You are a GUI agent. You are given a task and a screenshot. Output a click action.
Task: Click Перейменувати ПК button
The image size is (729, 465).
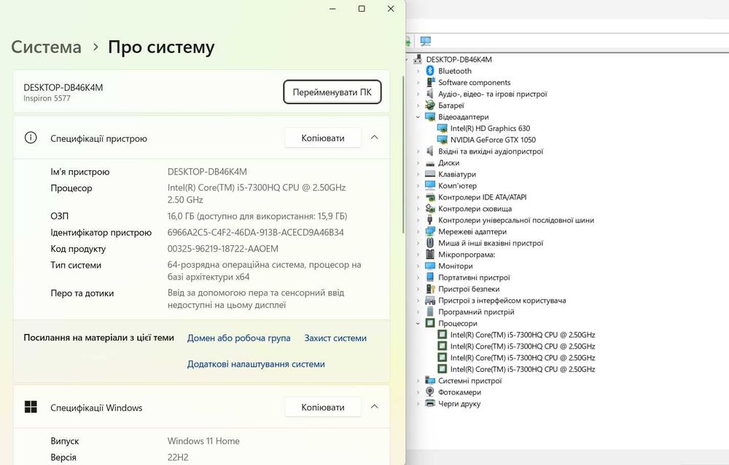point(332,92)
